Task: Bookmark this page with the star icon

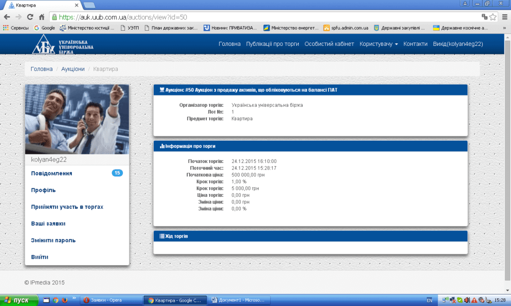Action: coord(493,17)
